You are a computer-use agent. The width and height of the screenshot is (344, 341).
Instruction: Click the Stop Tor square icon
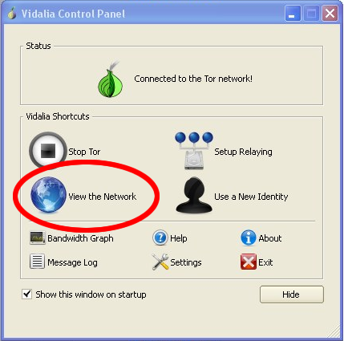[x=48, y=151]
